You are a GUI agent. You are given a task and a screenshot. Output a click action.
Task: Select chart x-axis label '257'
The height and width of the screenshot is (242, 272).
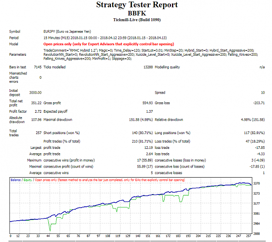[248, 236]
